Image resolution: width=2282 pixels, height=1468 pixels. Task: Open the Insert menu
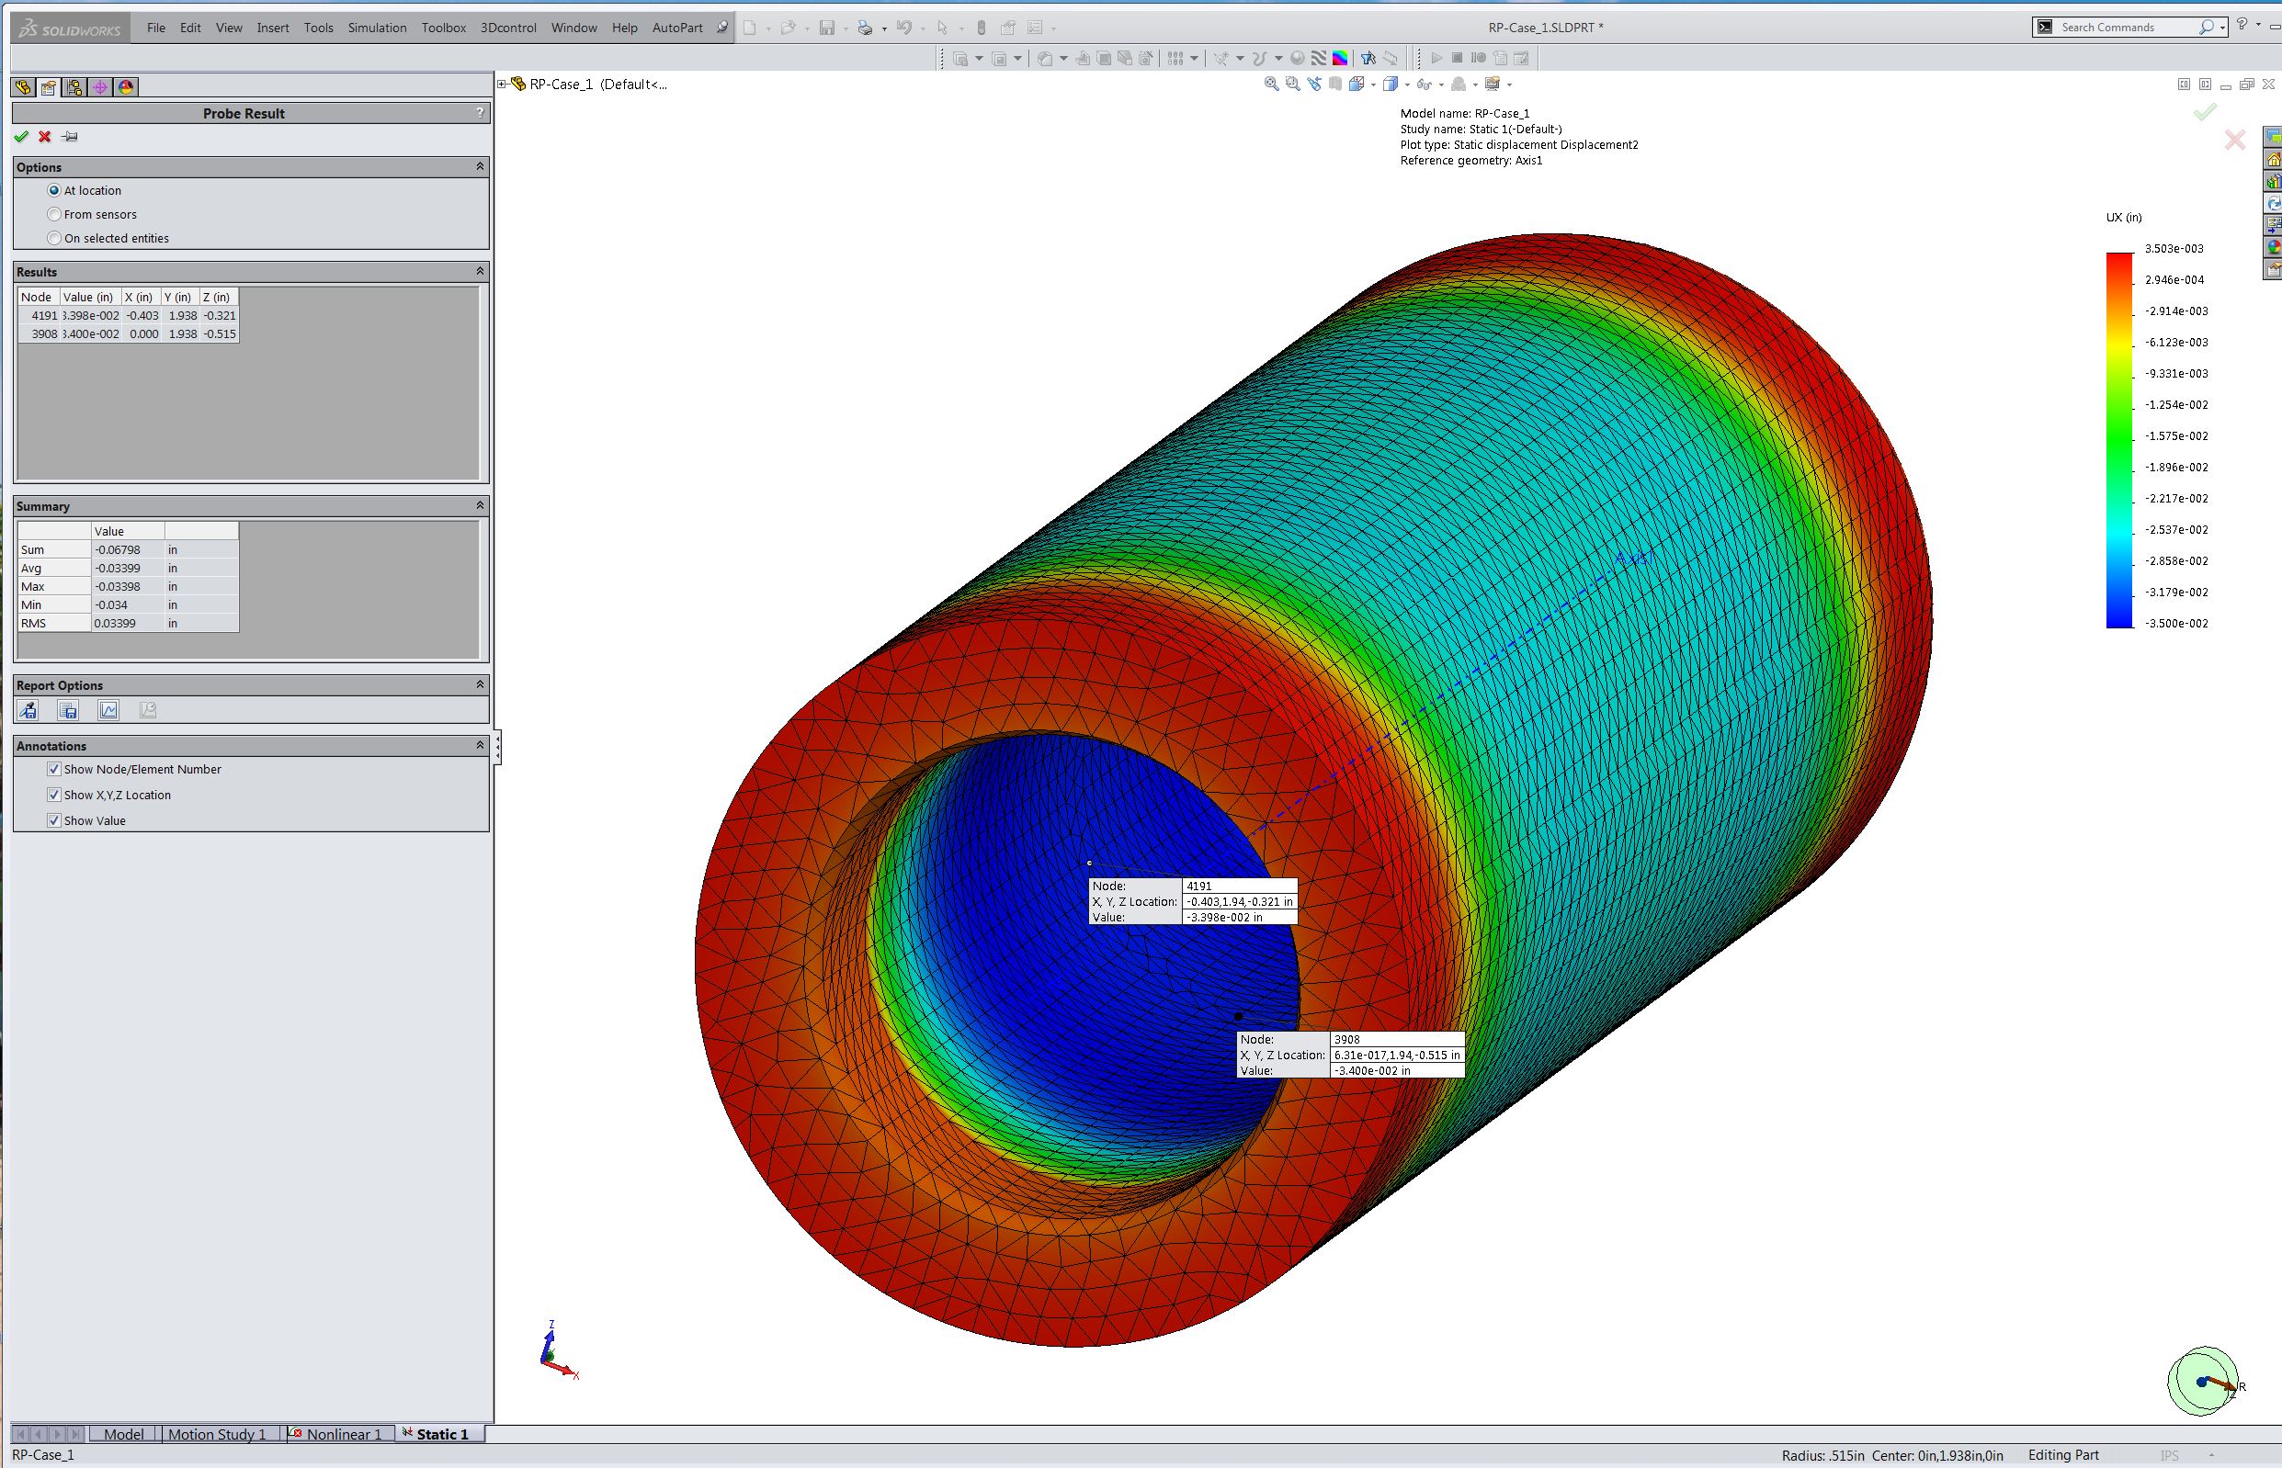pyautogui.click(x=273, y=28)
